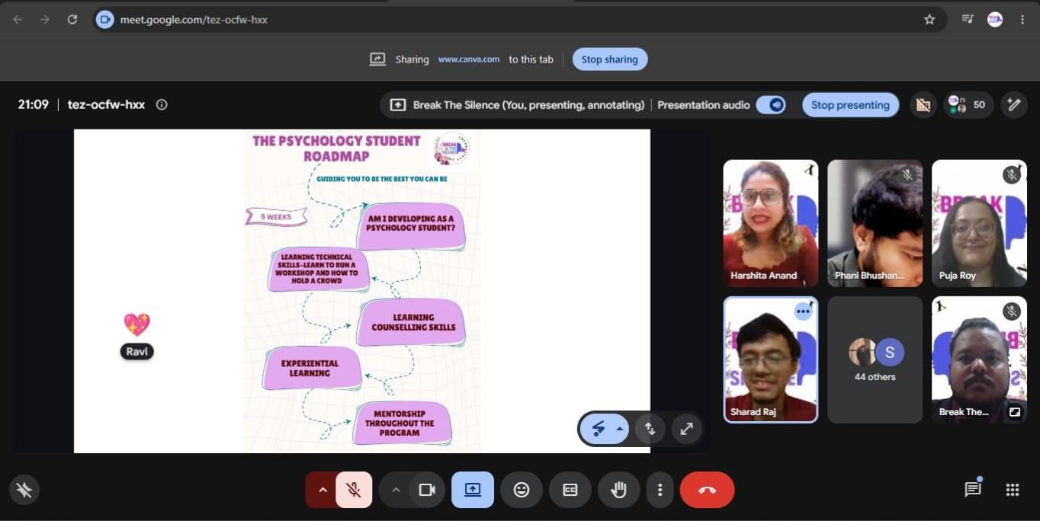Image resolution: width=1040 pixels, height=521 pixels.
Task: Open emoji reactions
Action: click(522, 490)
